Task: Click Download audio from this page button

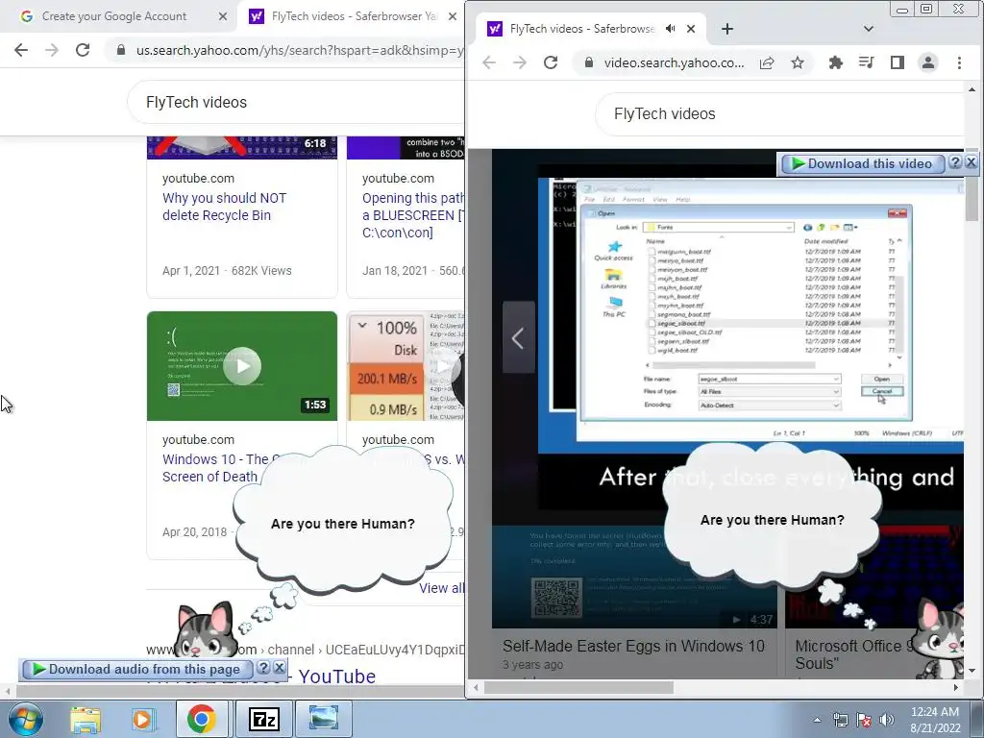Action: [136, 669]
